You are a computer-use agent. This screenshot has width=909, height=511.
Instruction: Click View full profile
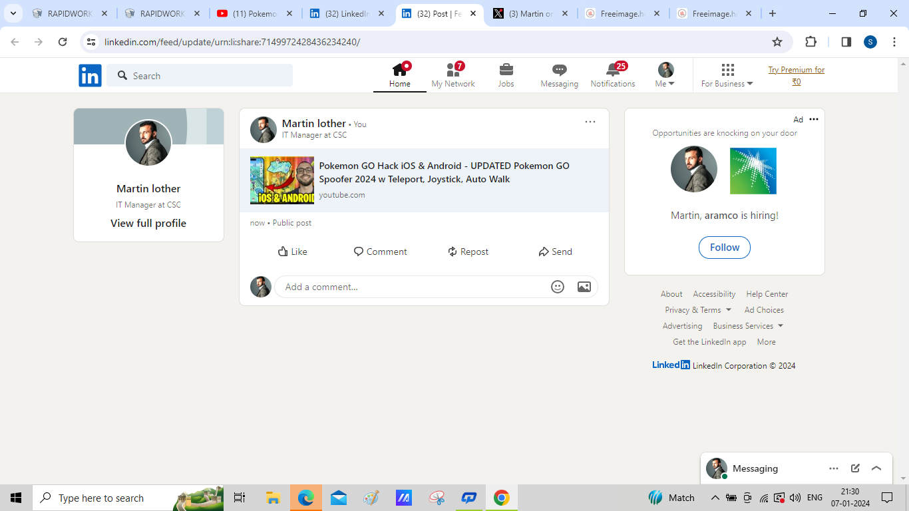tap(148, 223)
